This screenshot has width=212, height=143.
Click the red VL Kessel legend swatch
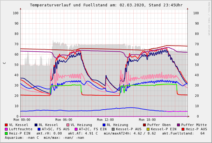click(x=6, y=125)
